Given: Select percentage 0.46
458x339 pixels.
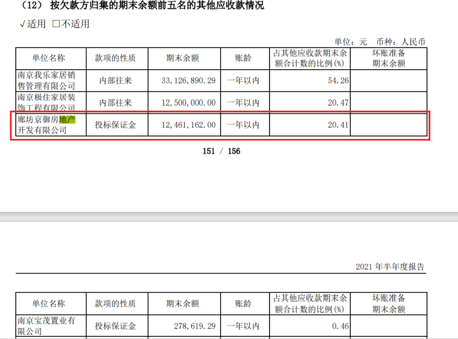Looking at the screenshot, I should [340, 326].
